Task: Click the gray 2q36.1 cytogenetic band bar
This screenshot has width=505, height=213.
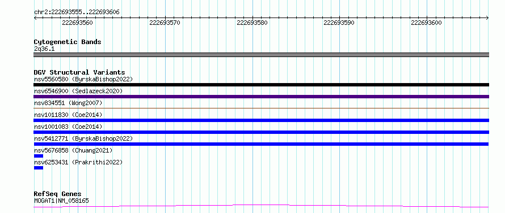Action: tap(261, 55)
